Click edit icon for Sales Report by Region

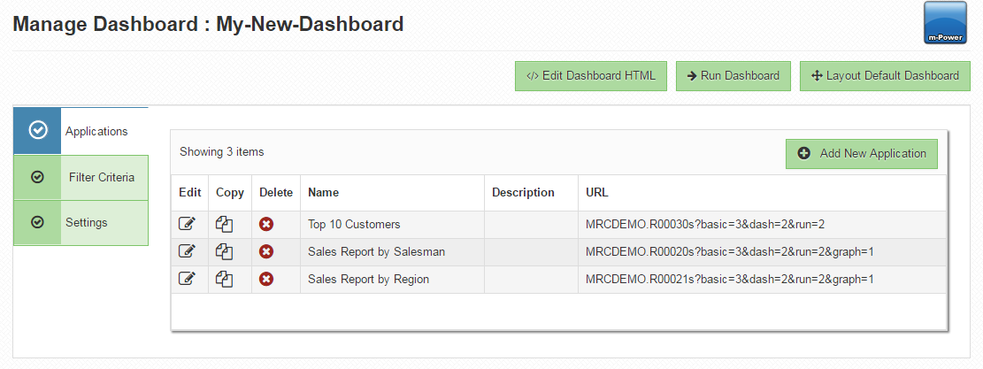[x=187, y=279]
